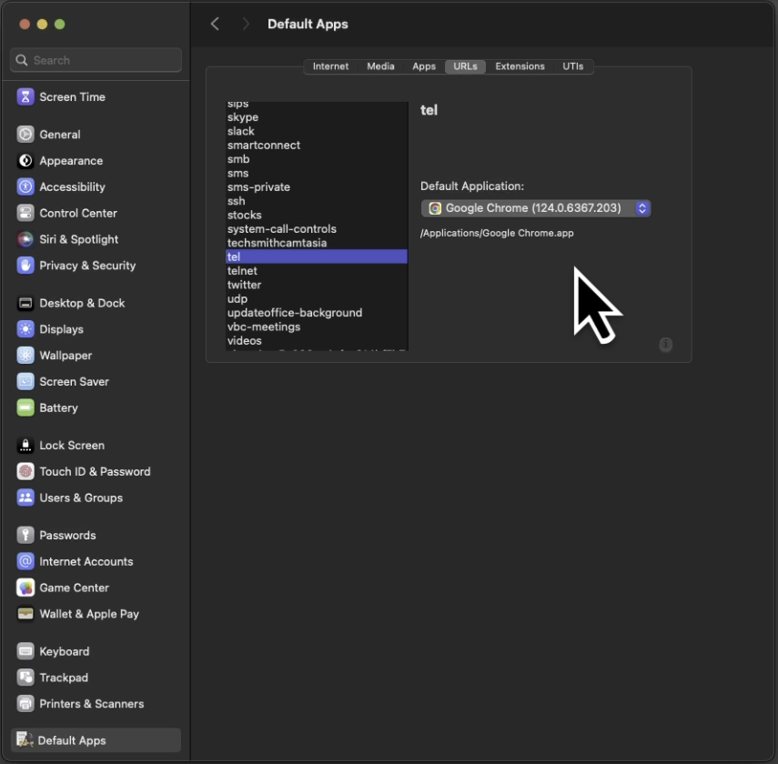The image size is (778, 764).
Task: Open Touch ID & Password fingerprint icon
Action: coord(25,472)
